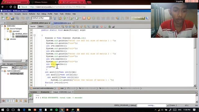The width and height of the screenshot is (199, 112).
Task: Open the File menu
Action: (x=2, y=14)
